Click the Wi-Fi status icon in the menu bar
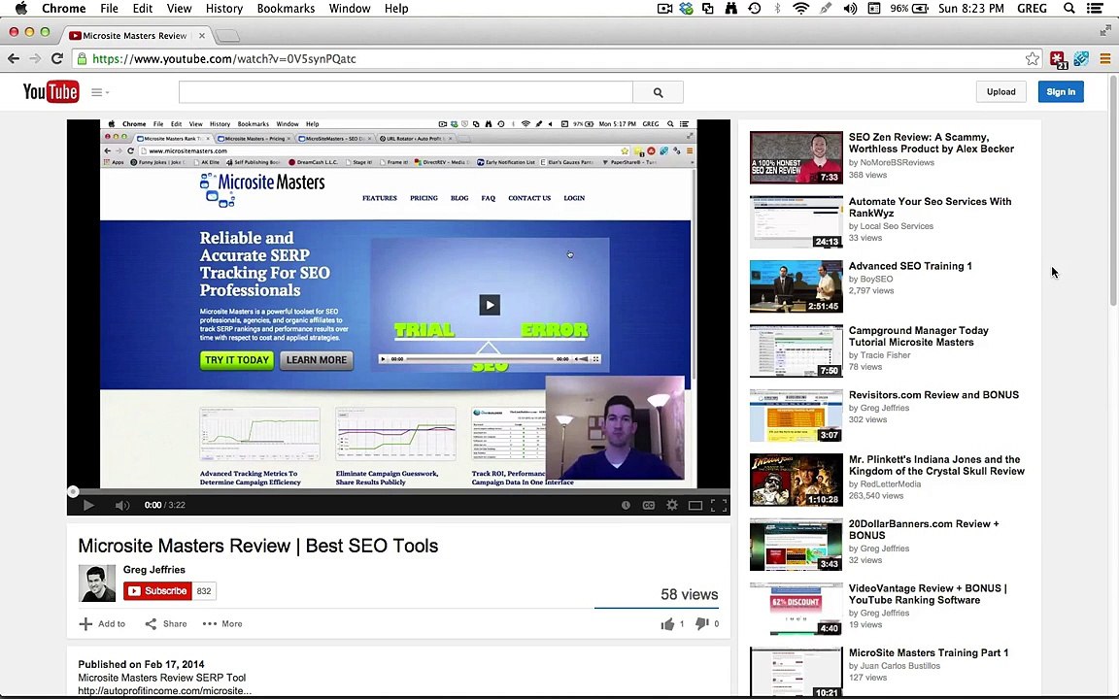 [800, 9]
